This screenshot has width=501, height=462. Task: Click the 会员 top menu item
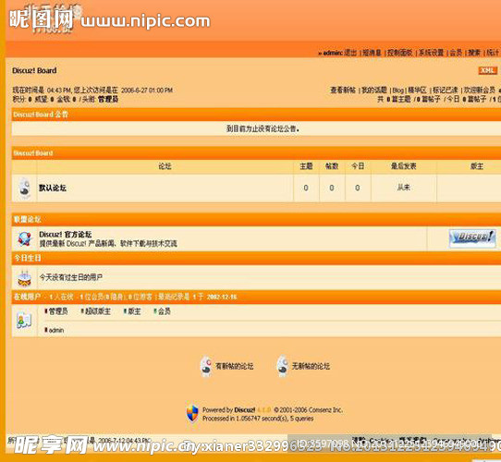456,53
